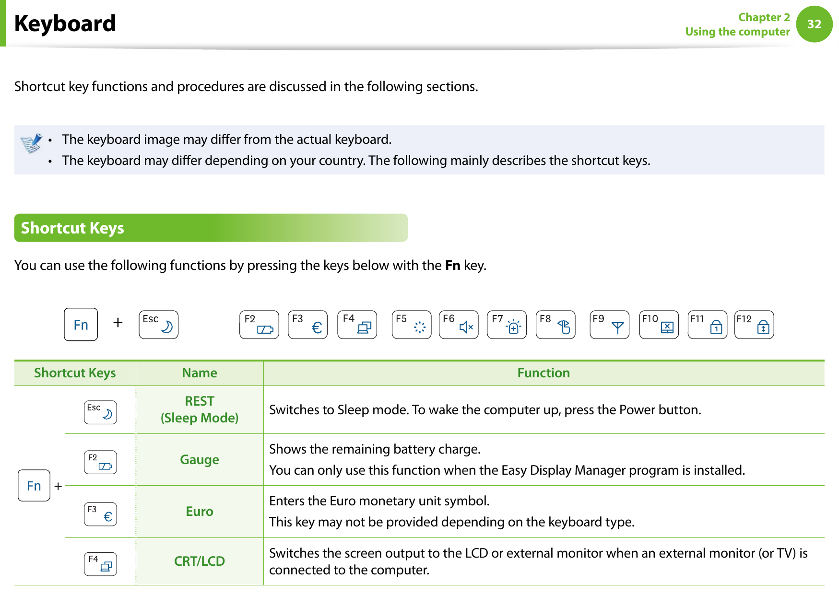839x595 pixels.
Task: Click the F9 wireless antenna key icon
Action: click(609, 325)
